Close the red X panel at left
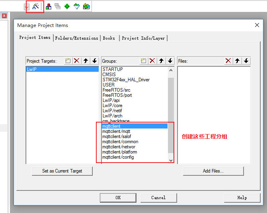Viewport: 267px width, 213px height. pos(4,16)
